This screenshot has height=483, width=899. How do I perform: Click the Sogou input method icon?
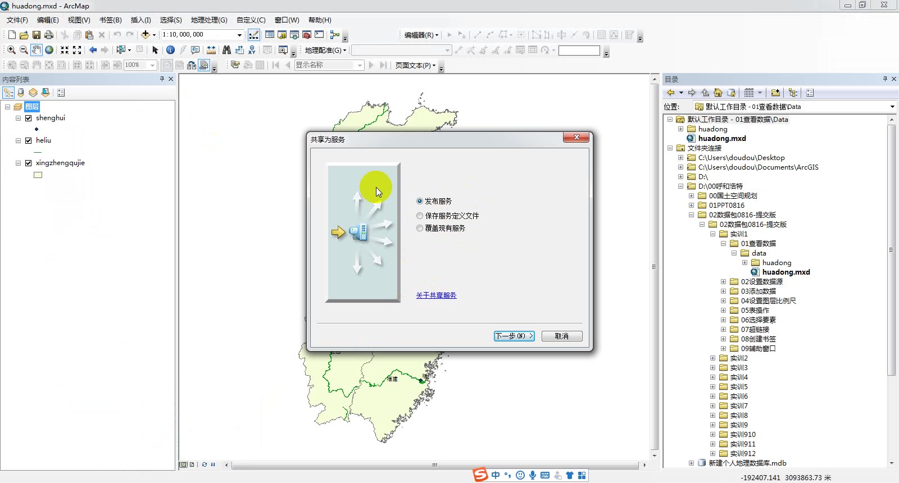pos(480,475)
